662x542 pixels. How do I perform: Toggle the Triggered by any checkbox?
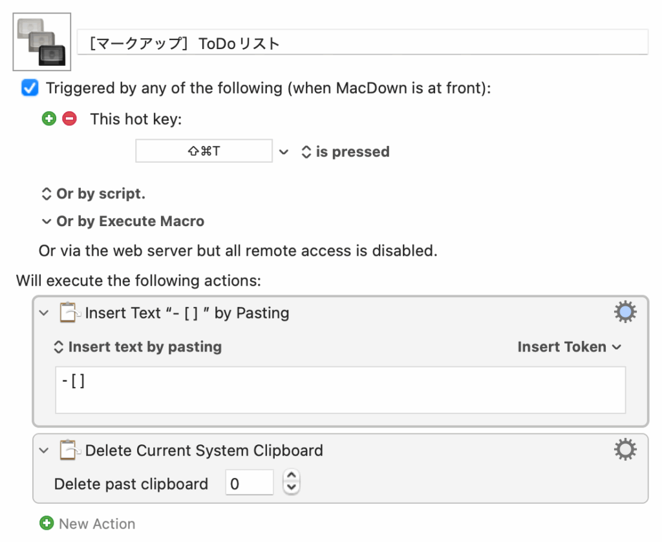tap(30, 88)
